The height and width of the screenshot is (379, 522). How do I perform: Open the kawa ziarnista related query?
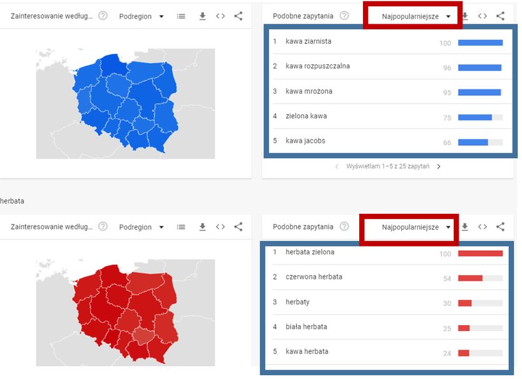click(x=307, y=41)
